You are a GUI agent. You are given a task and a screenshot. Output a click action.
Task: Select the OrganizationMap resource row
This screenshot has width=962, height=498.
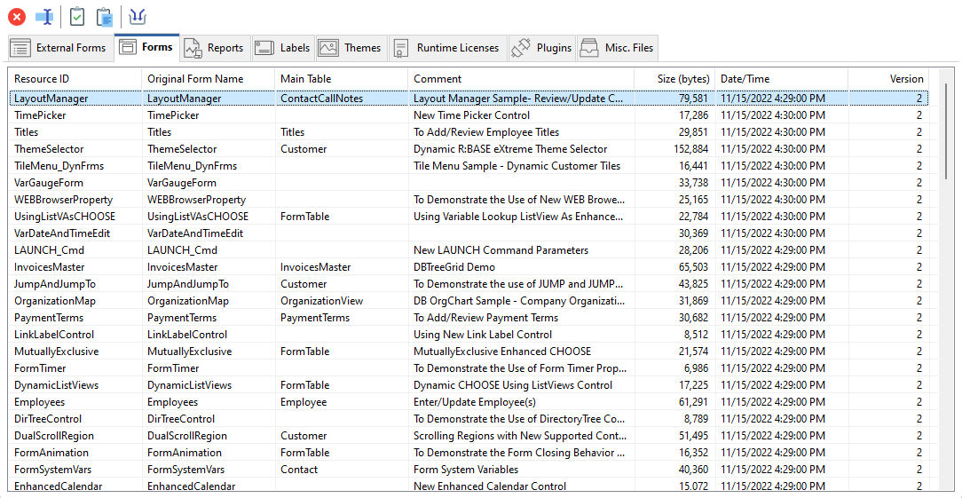click(x=469, y=301)
